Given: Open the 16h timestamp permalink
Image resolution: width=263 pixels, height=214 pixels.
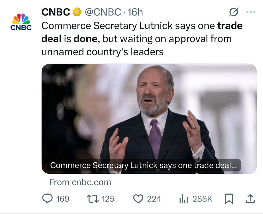Looking at the screenshot, I should coord(135,12).
